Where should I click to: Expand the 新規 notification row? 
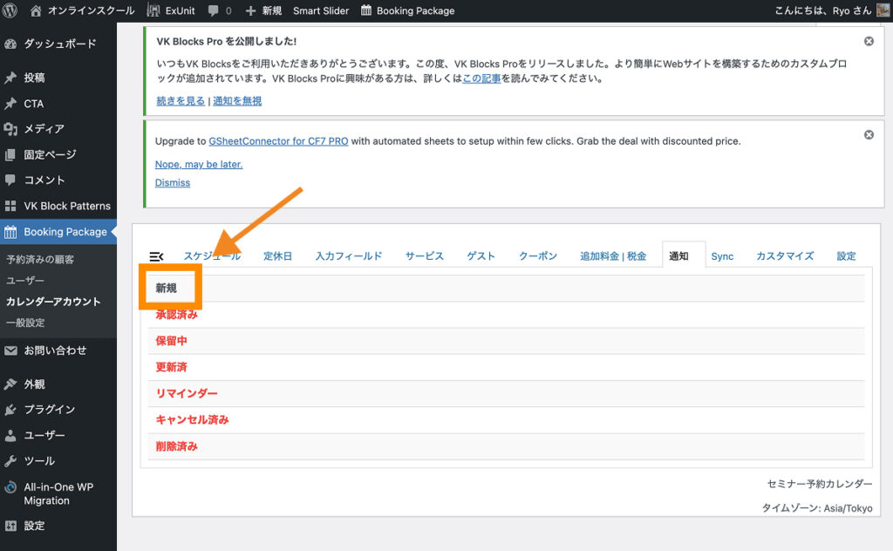[167, 289]
